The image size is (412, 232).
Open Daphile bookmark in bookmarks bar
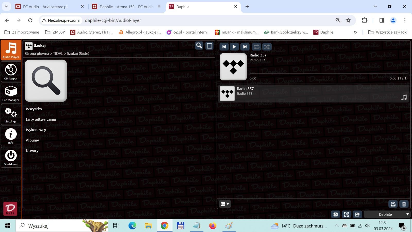tap(323, 32)
